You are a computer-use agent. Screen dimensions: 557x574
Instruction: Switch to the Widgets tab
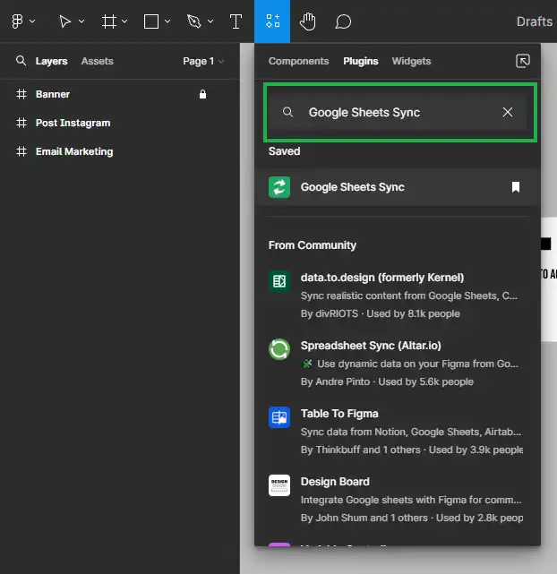pos(411,61)
